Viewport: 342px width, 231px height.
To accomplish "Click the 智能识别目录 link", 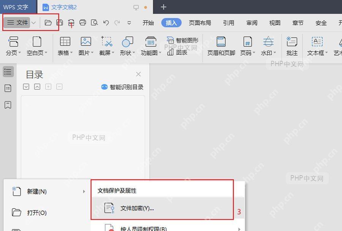I will pos(122,87).
